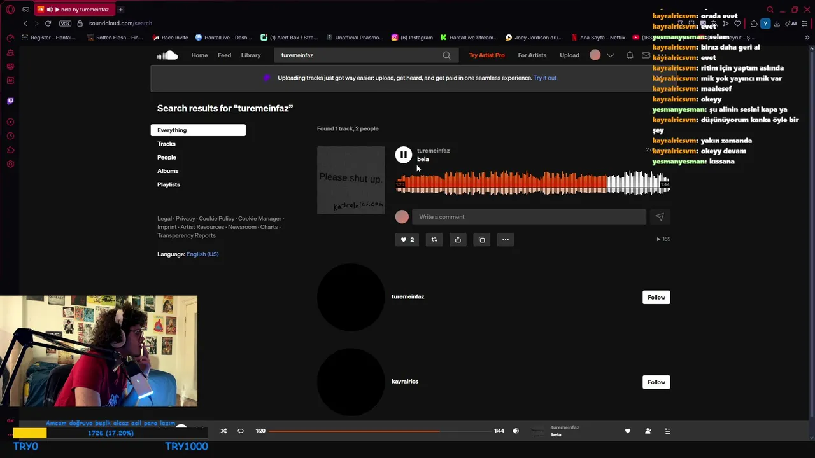Screen dimensions: 815x458
Task: Open Opera menu logo
Action: (x=10, y=10)
